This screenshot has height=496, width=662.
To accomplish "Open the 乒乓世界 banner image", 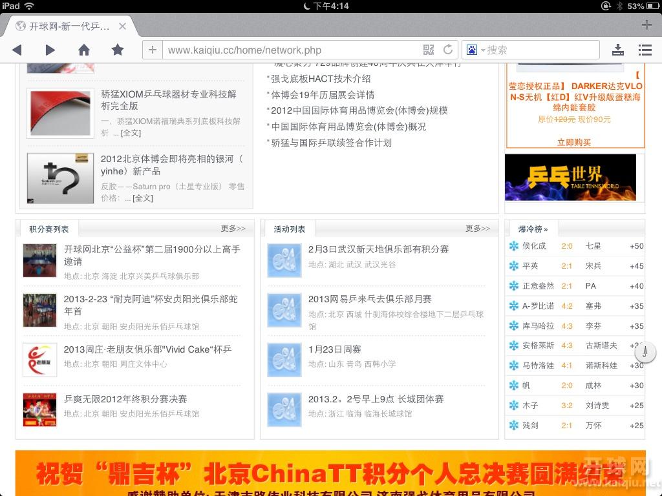I will click(x=570, y=177).
